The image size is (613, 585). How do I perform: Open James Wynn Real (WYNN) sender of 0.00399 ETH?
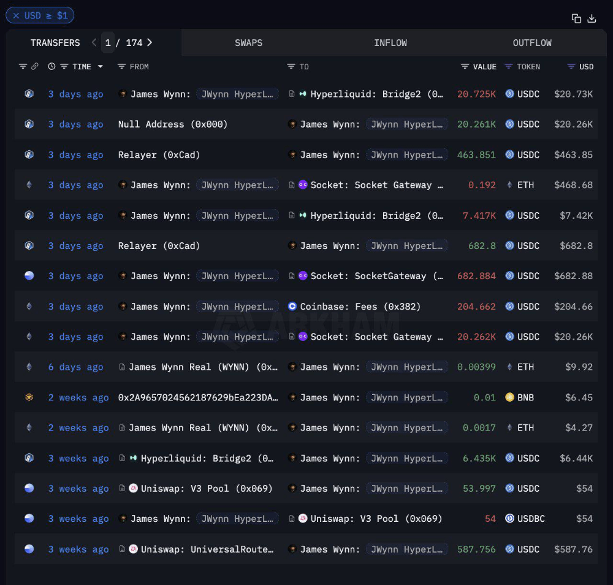[x=204, y=367]
